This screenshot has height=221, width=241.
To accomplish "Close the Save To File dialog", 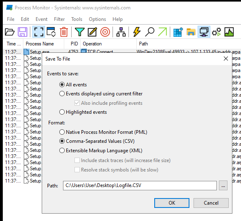I will tap(226, 59).
